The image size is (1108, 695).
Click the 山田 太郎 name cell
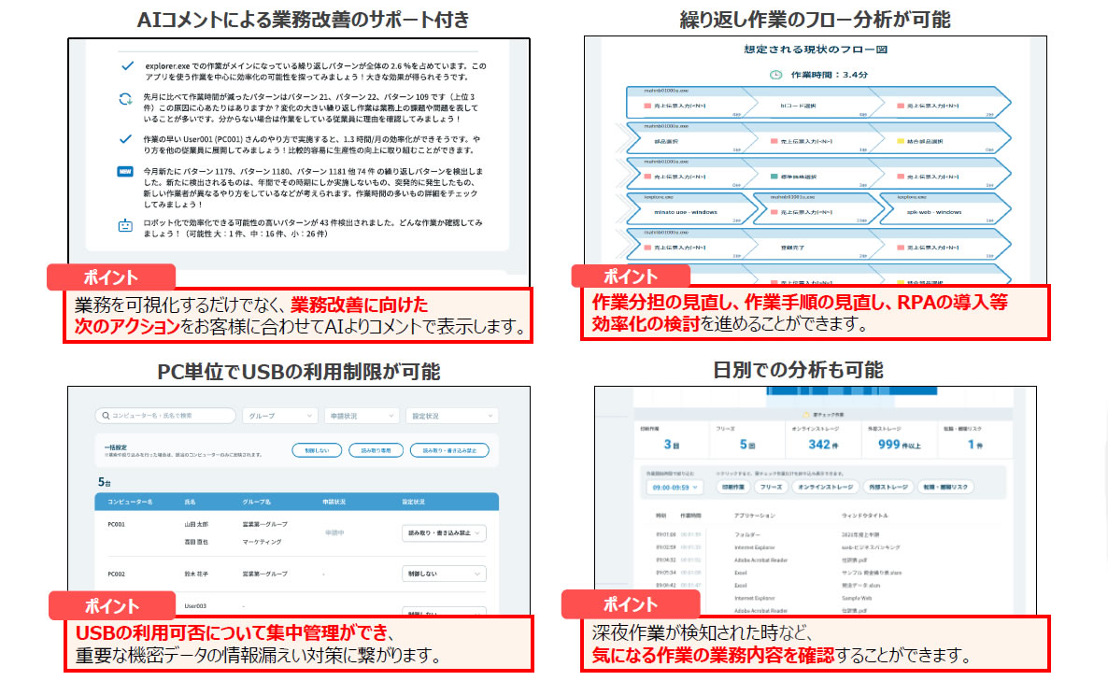196,525
